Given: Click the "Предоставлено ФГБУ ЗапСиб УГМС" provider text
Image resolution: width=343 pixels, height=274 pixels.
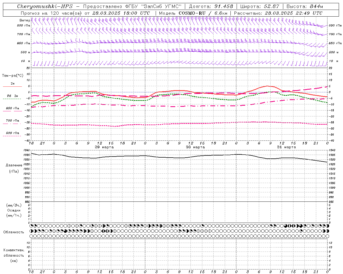Looking at the screenshot, I should tap(132, 6).
